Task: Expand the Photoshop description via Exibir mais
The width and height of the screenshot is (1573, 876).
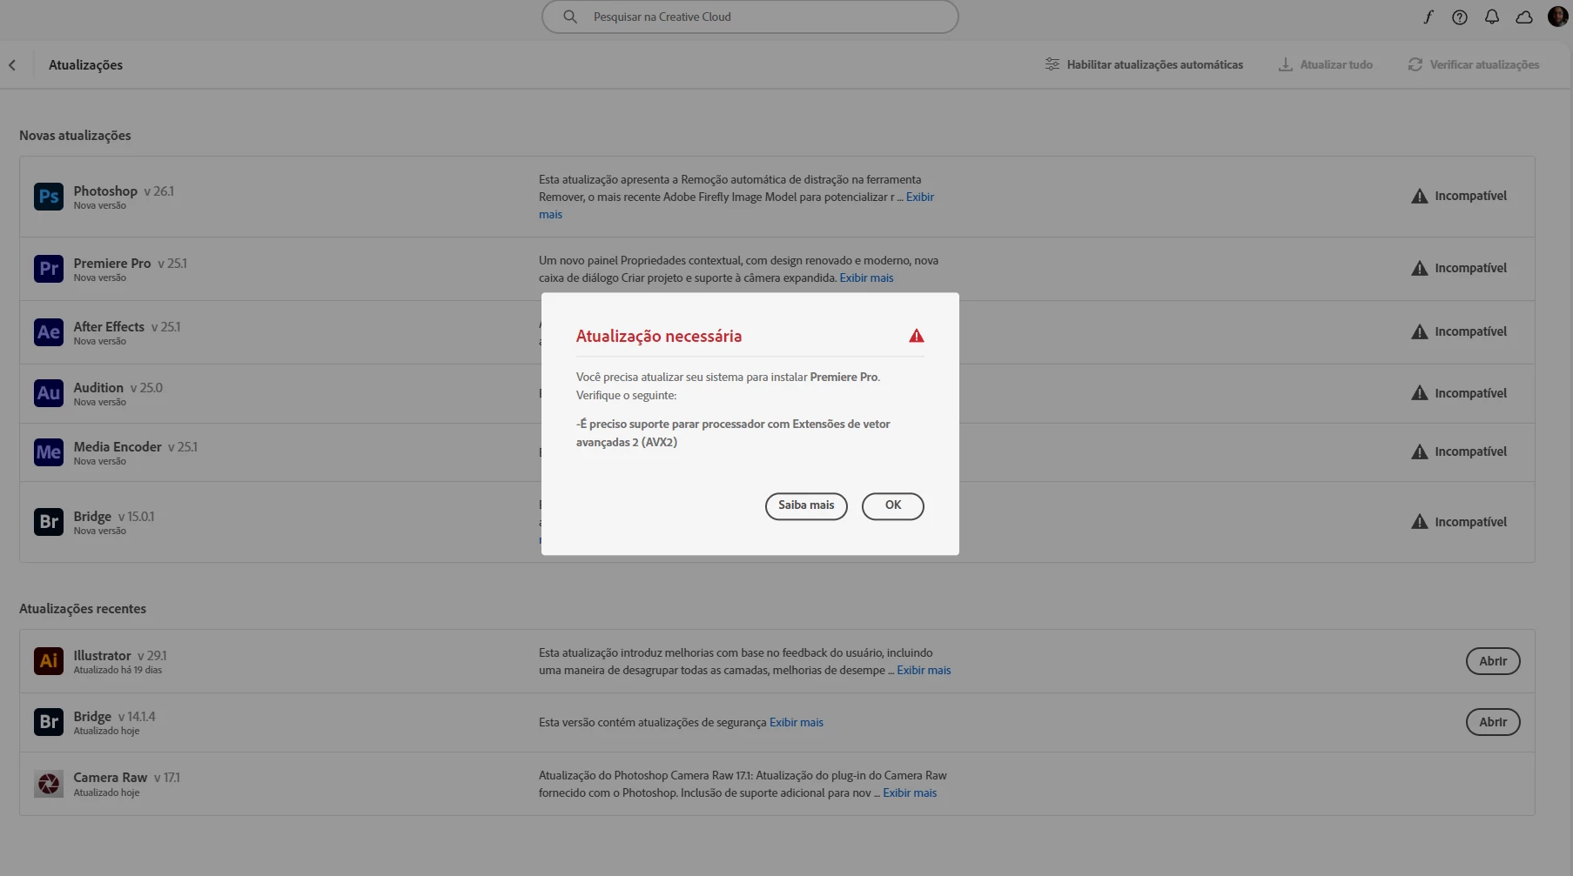Action: (x=920, y=197)
